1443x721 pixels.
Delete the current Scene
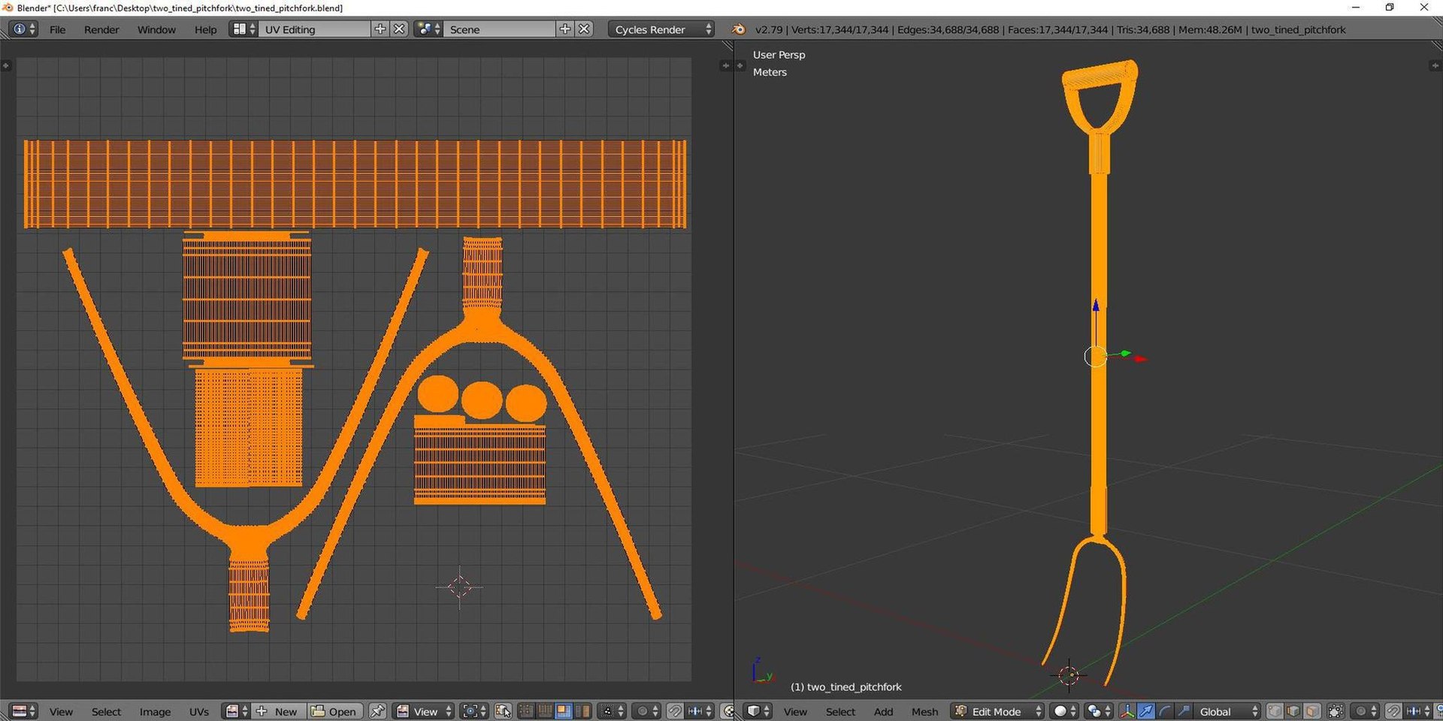(x=584, y=29)
